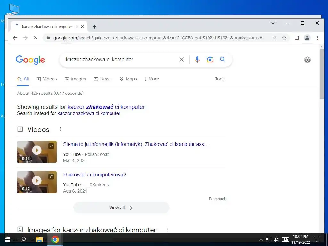Expand the tab search chevron

click(x=273, y=23)
